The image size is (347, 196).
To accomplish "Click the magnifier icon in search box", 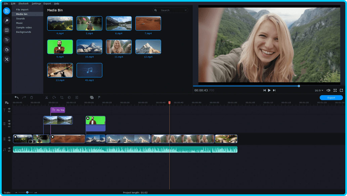I will click(156, 10).
